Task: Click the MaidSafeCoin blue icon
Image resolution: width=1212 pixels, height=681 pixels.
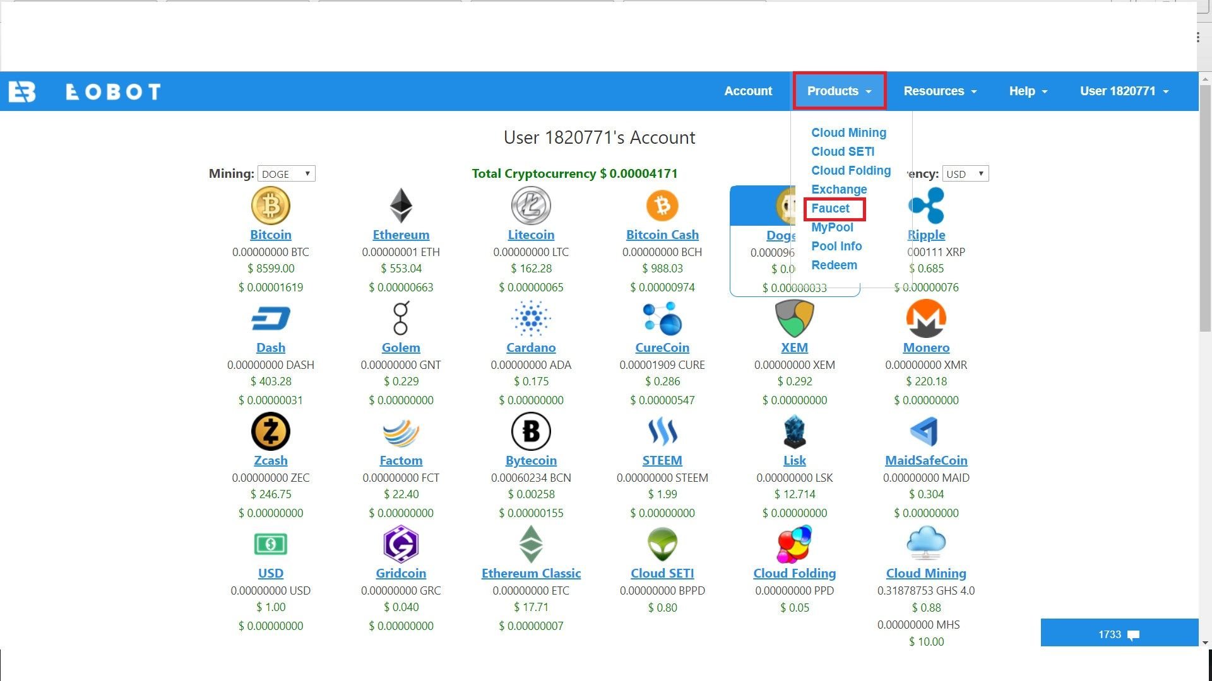Action: [x=924, y=432]
